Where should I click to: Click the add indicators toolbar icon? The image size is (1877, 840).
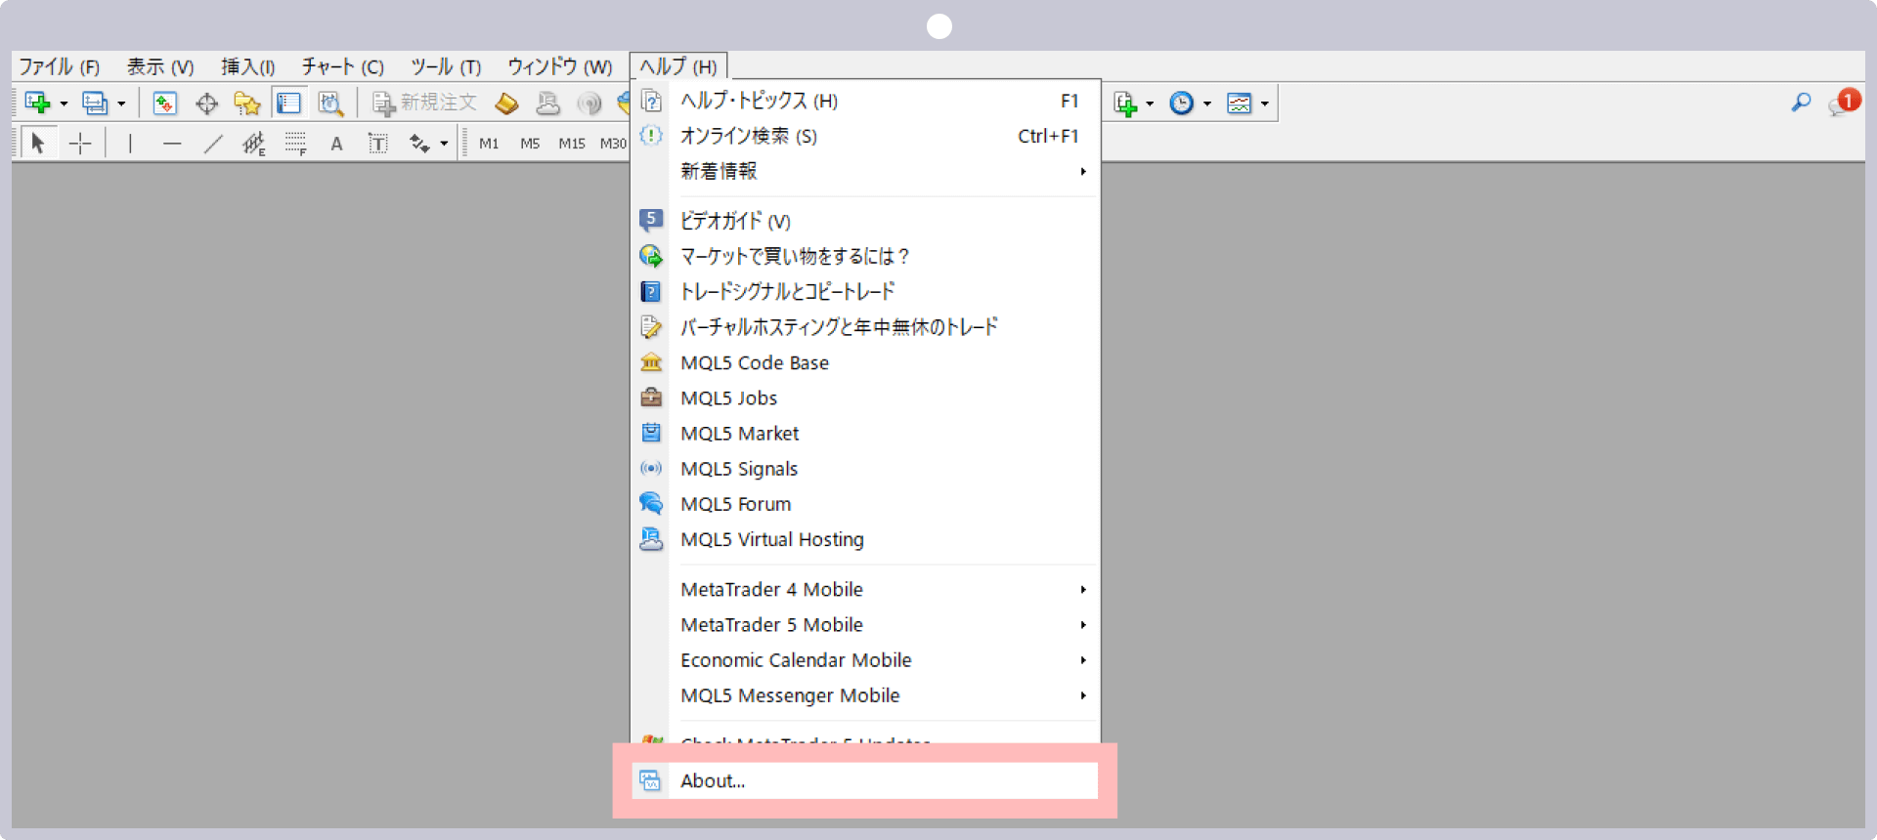[1125, 103]
